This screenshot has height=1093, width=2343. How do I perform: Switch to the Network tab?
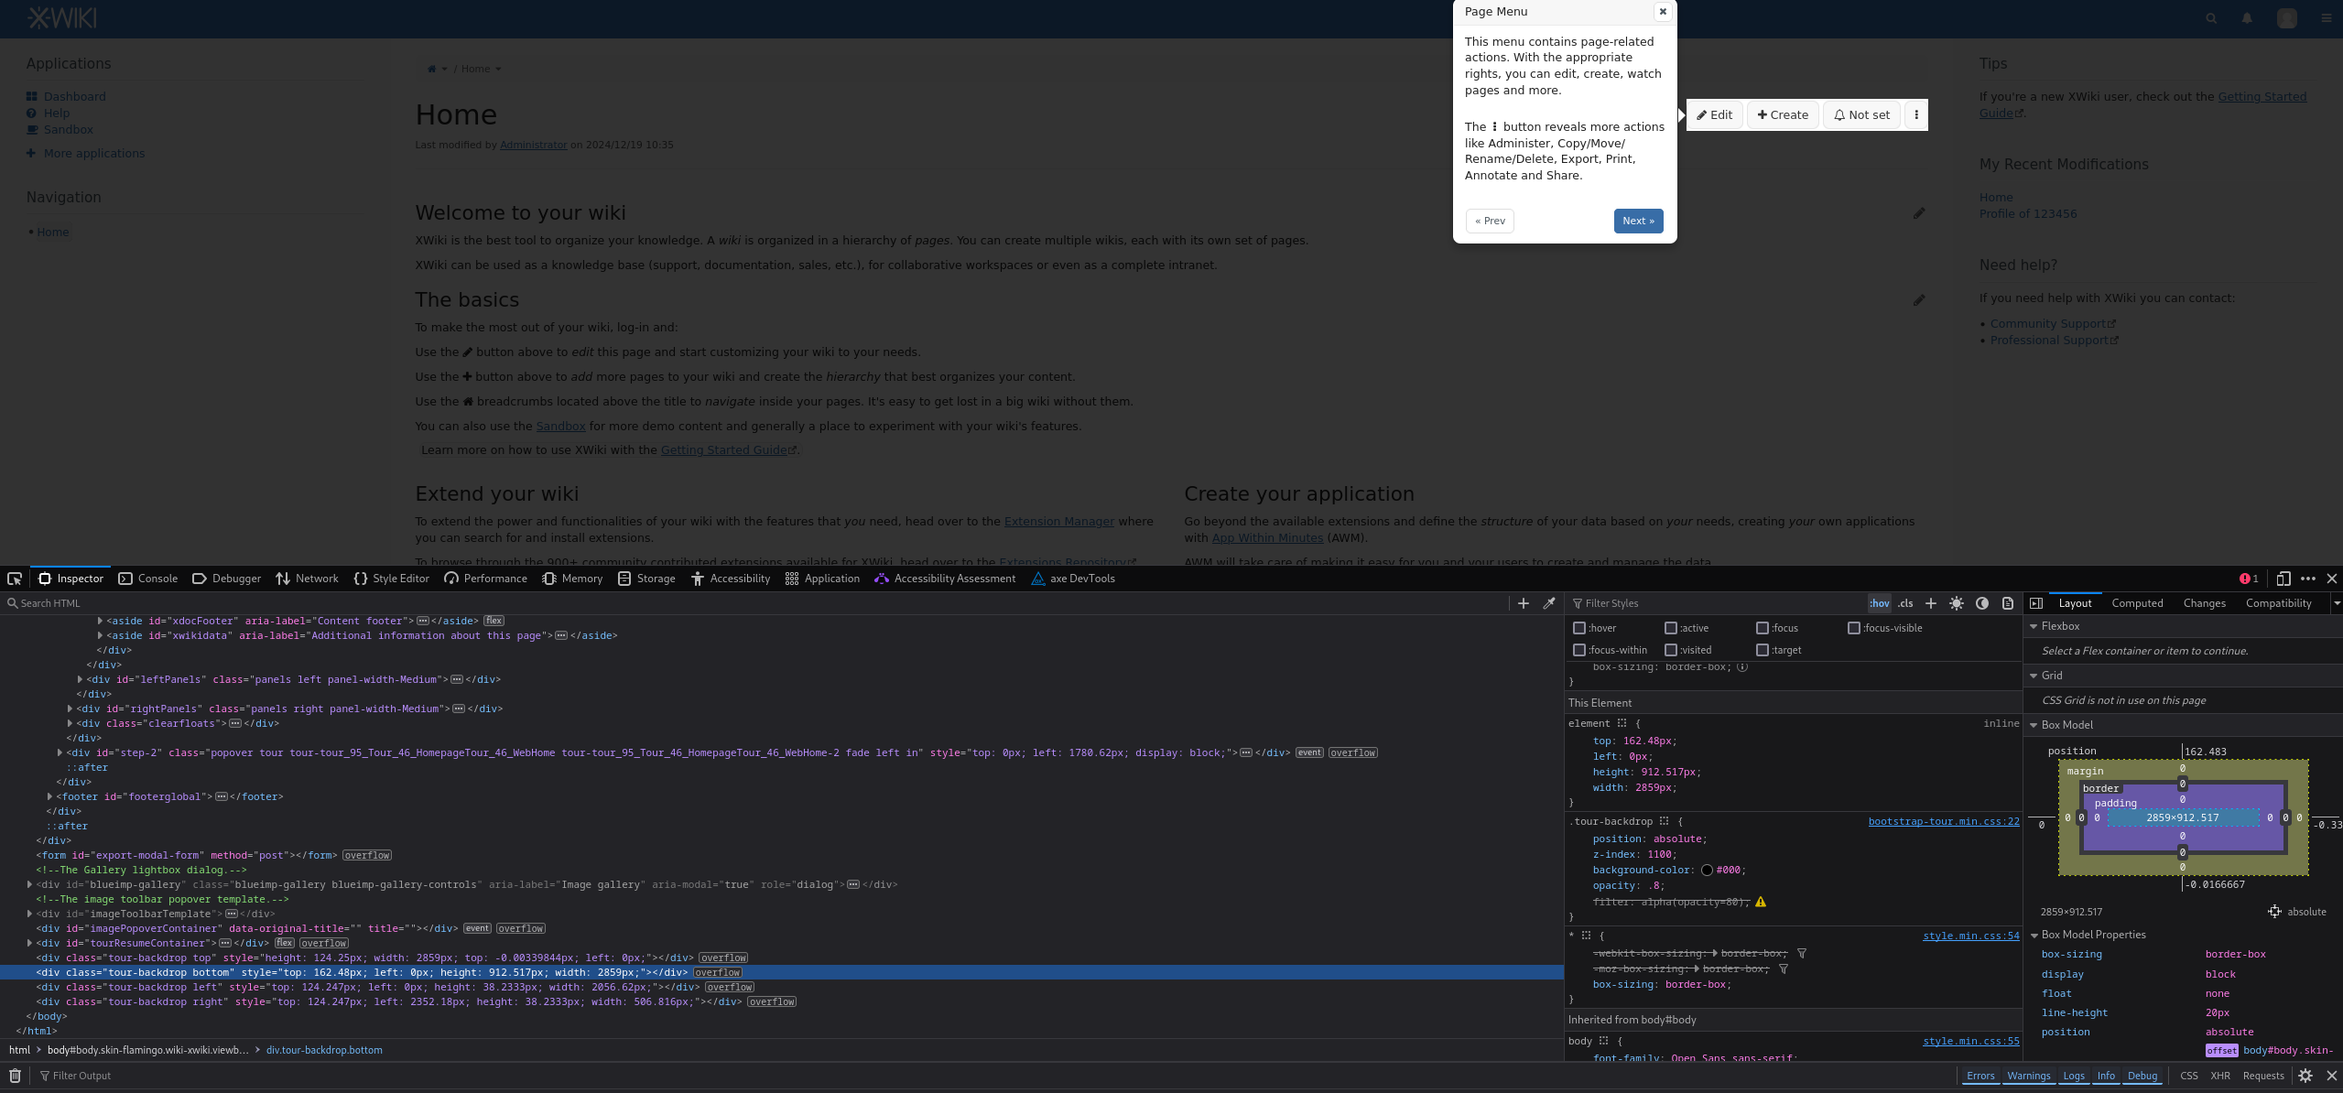(308, 579)
